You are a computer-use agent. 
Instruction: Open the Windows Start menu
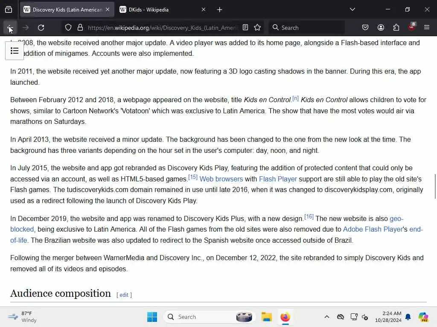tap(152, 317)
